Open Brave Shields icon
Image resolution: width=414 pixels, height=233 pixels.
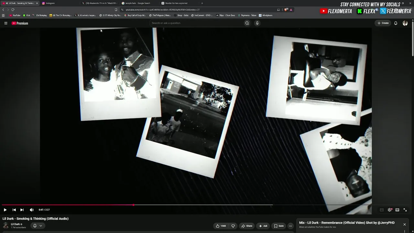pyautogui.click(x=286, y=10)
